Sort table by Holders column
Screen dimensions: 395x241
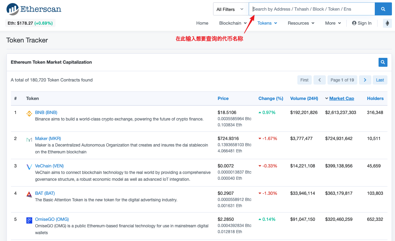click(375, 99)
